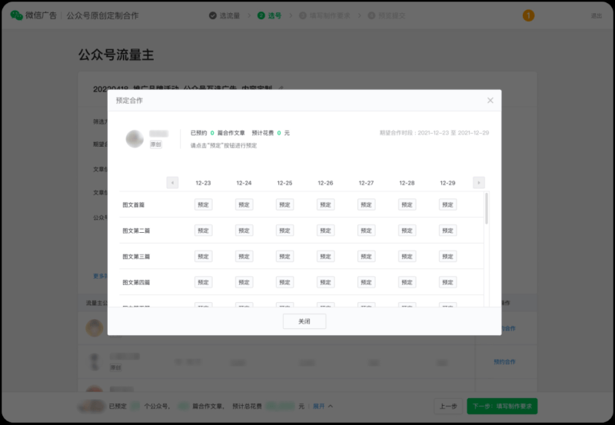The width and height of the screenshot is (615, 425).
Task: Expand the 展开 summary in bottom bar
Action: click(322, 407)
